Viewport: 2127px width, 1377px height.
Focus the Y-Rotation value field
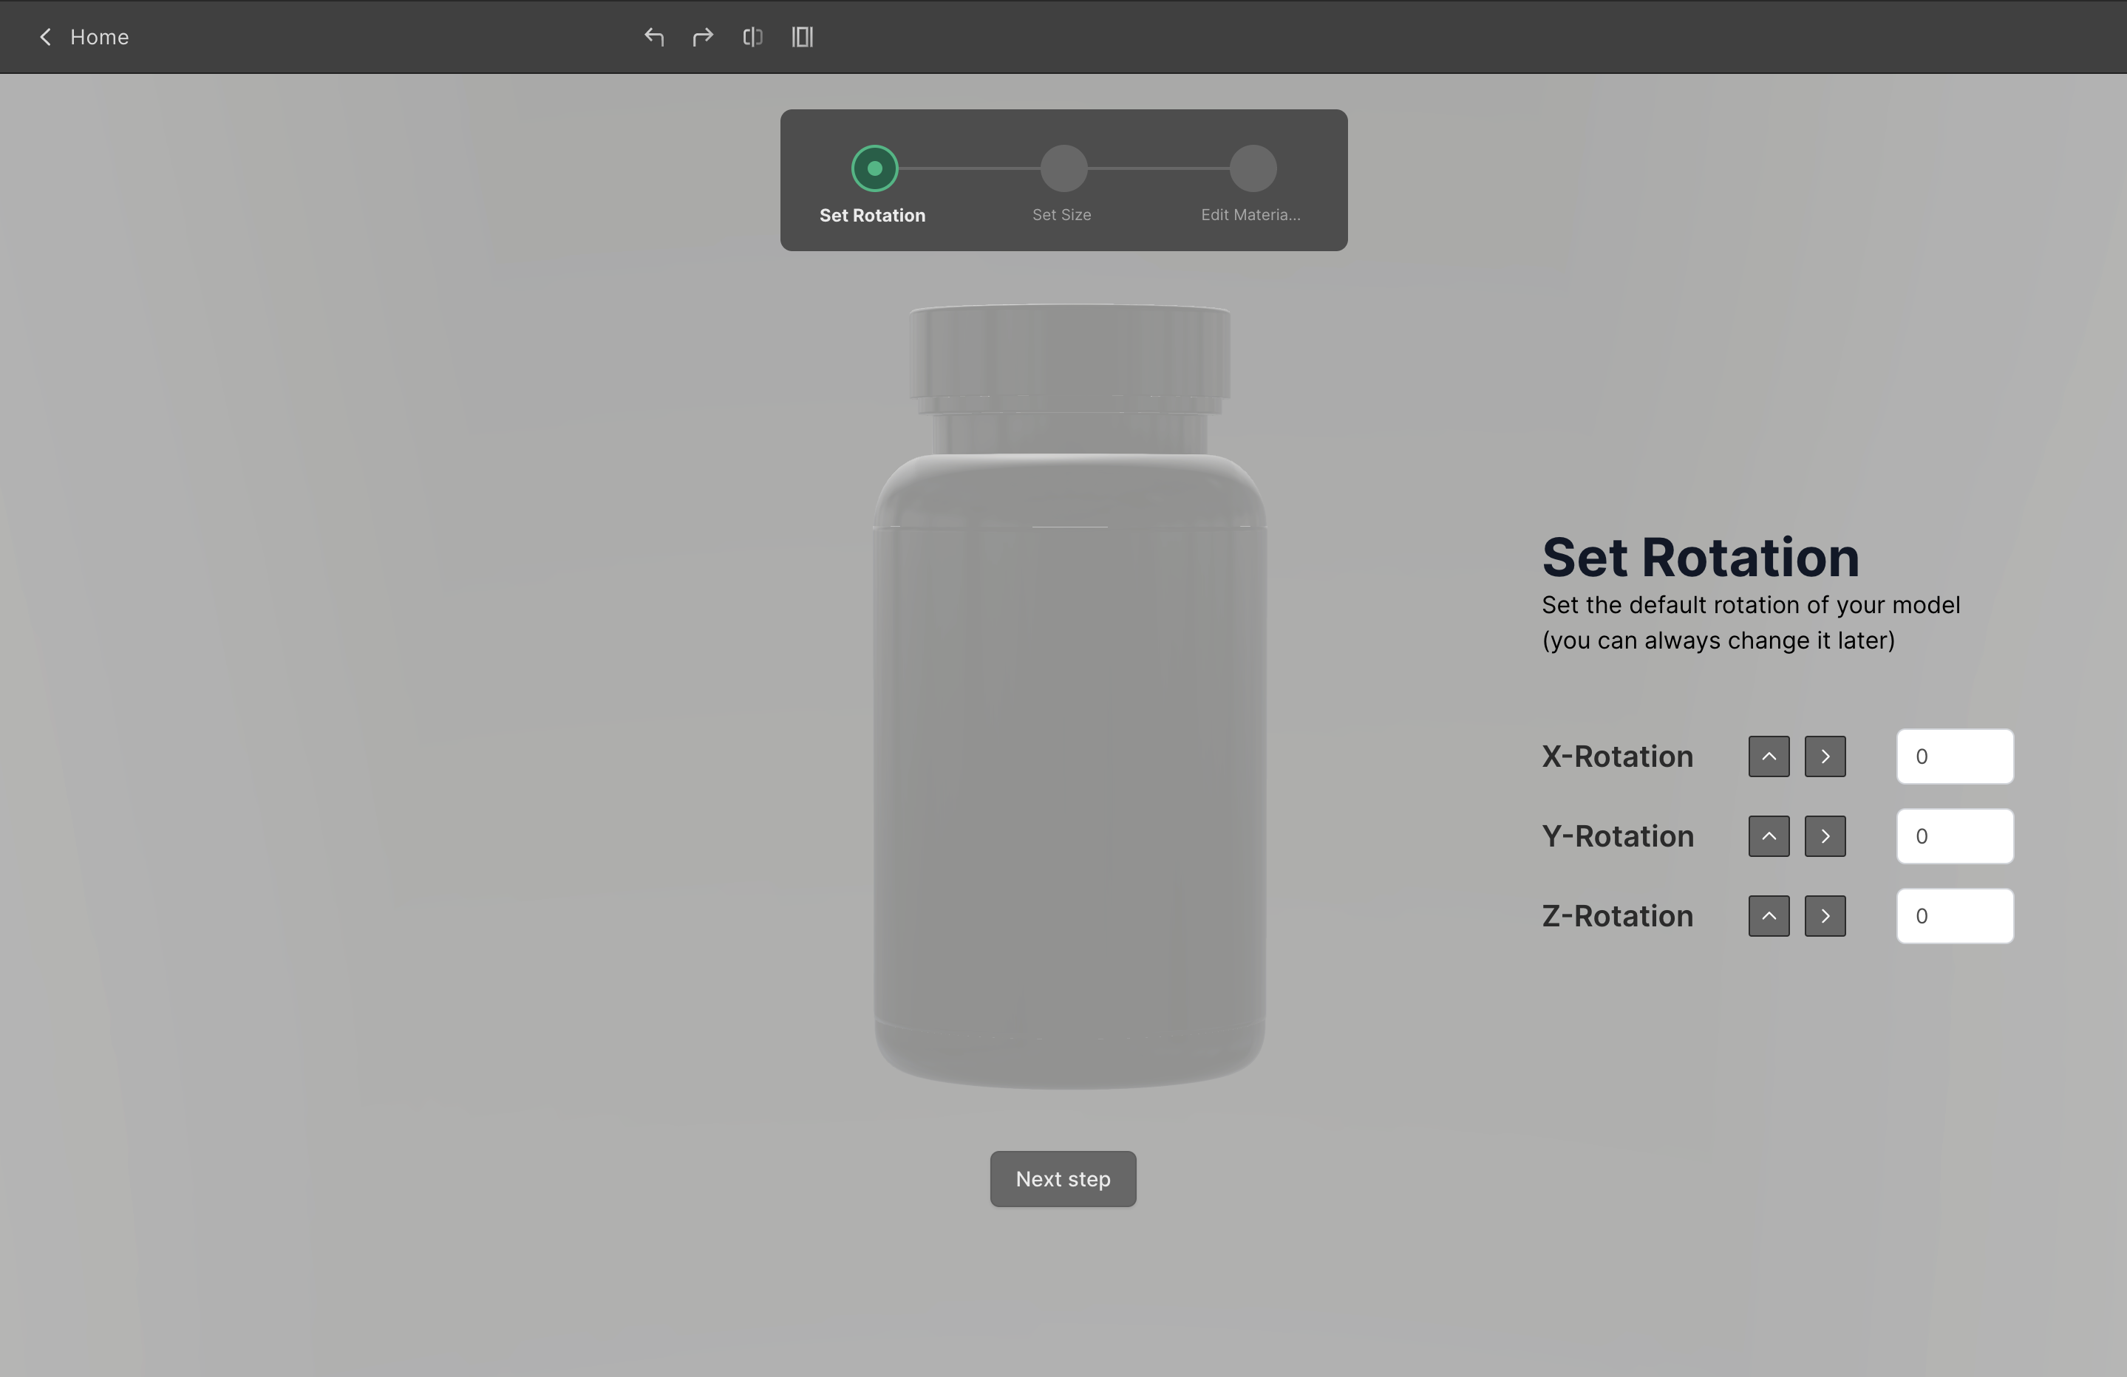pyautogui.click(x=1955, y=836)
